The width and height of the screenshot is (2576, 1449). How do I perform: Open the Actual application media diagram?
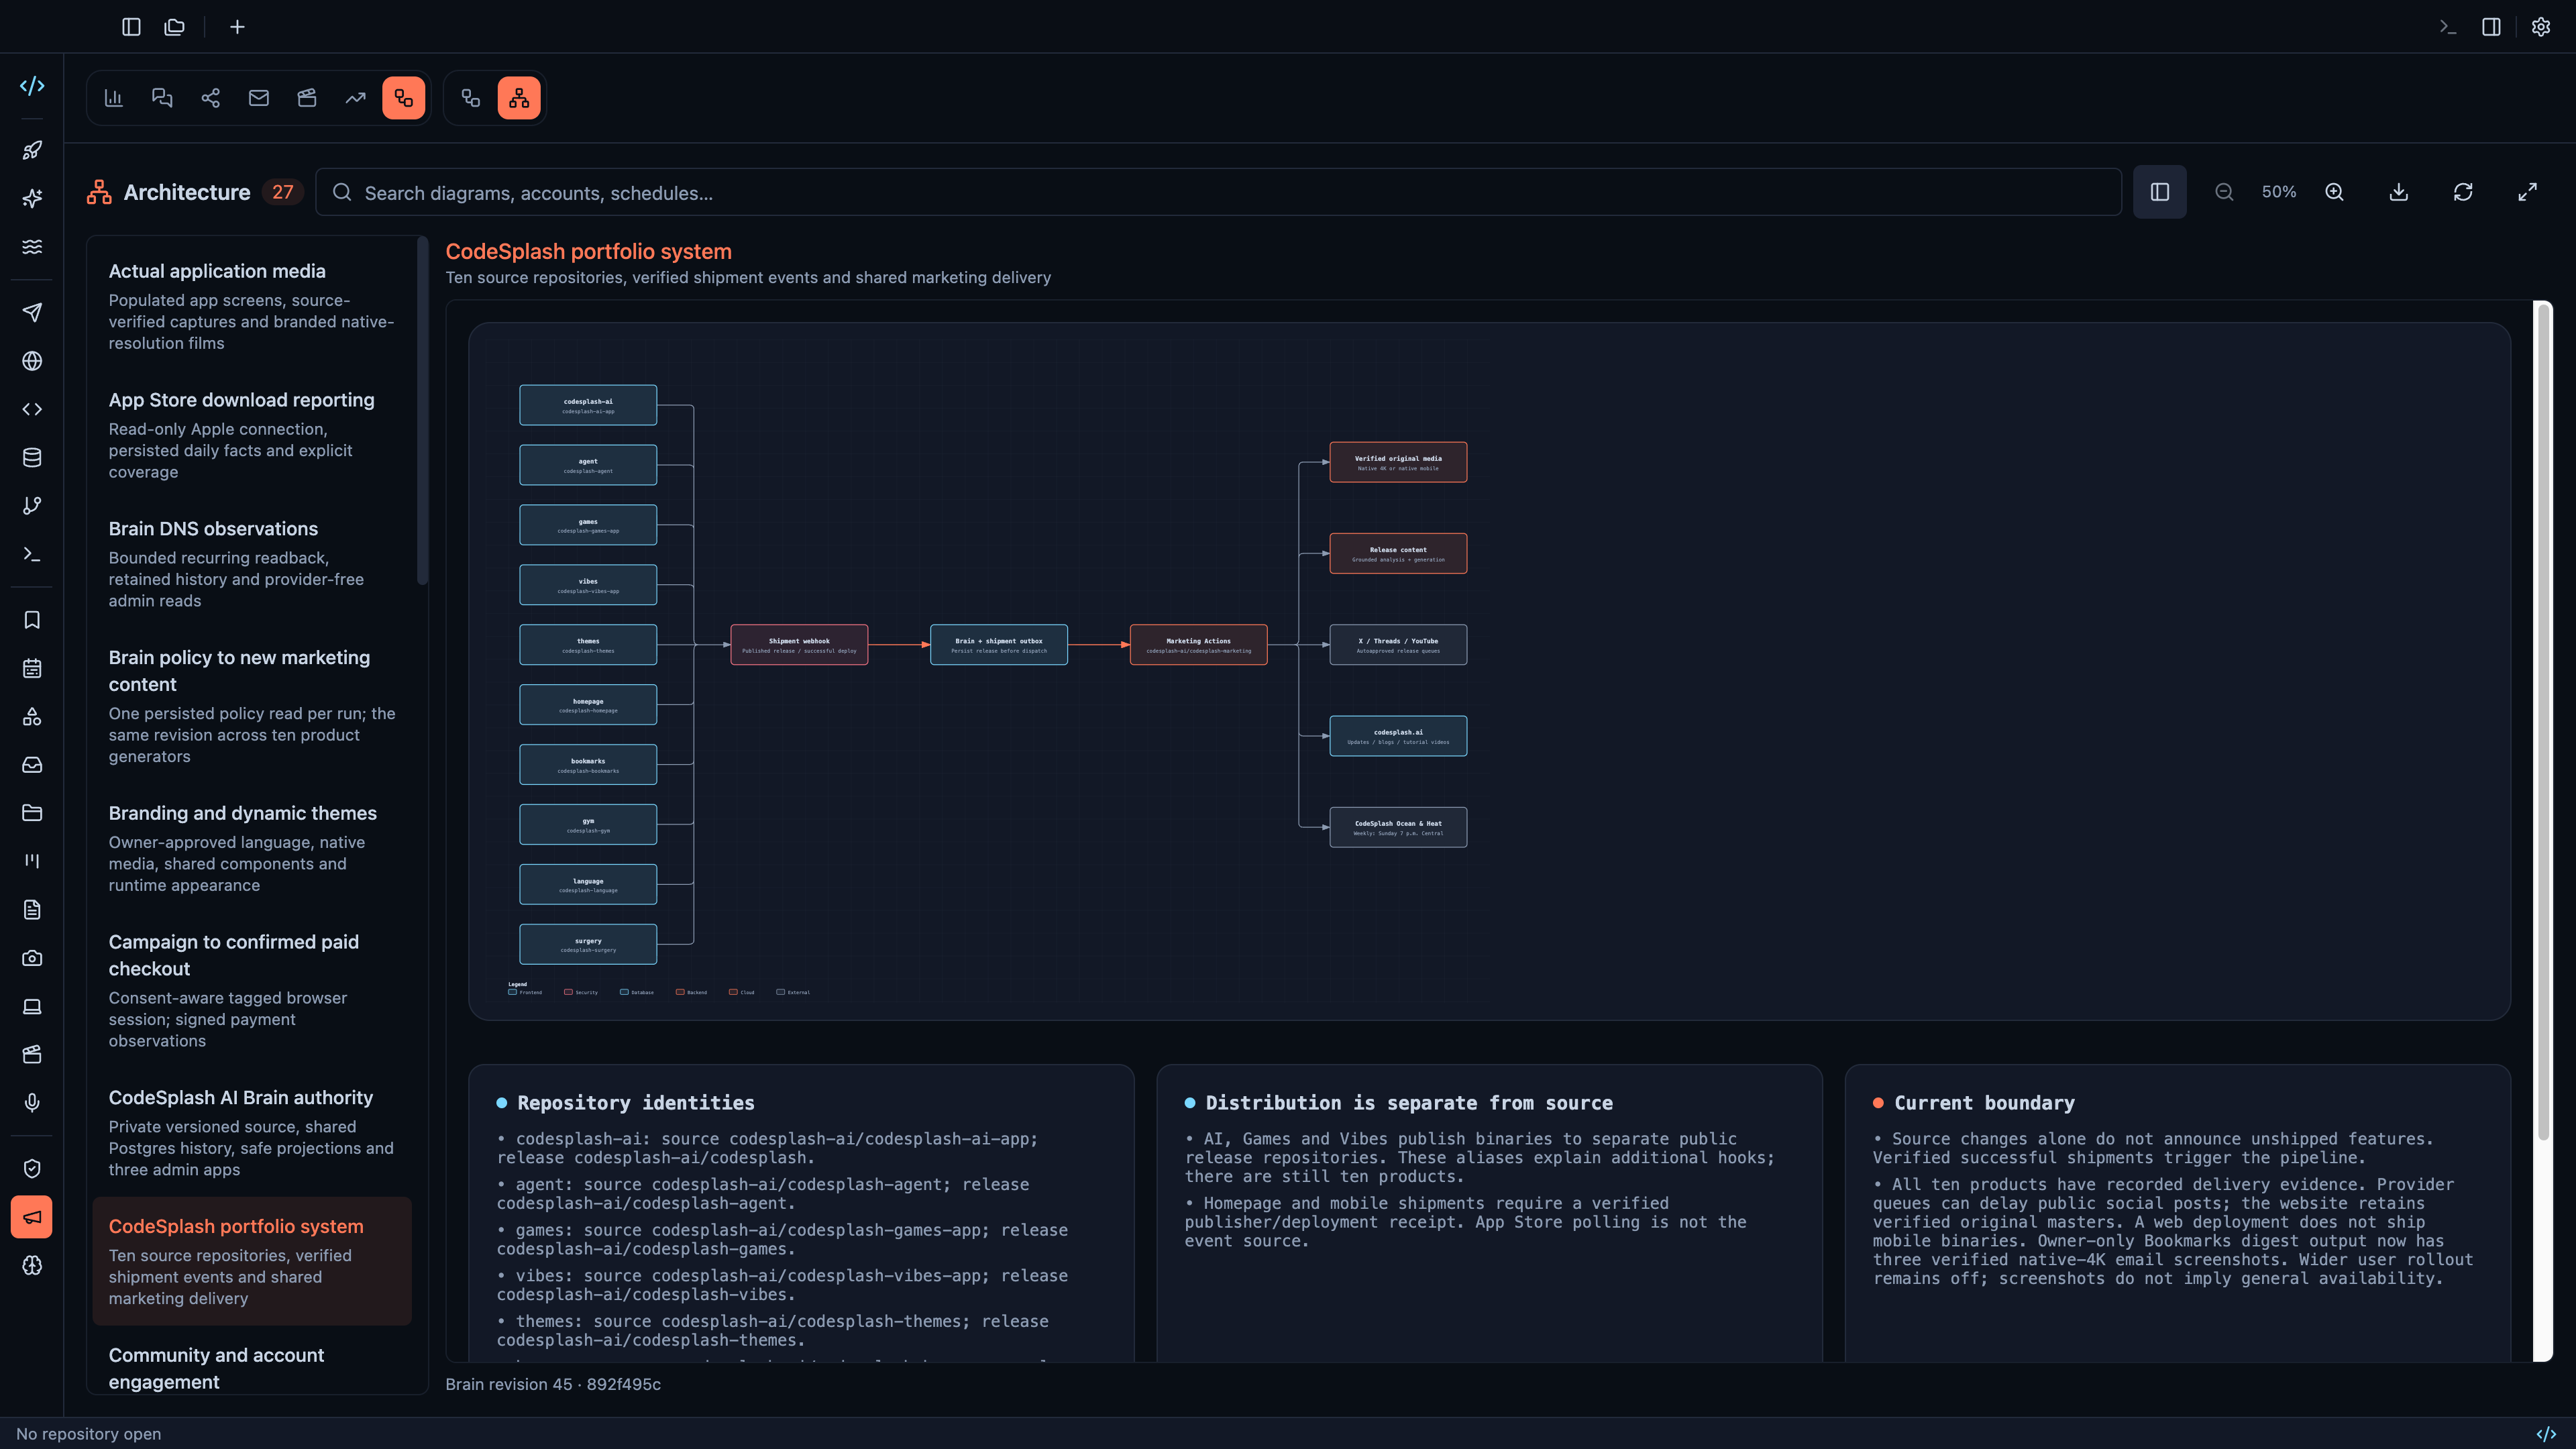(252, 306)
